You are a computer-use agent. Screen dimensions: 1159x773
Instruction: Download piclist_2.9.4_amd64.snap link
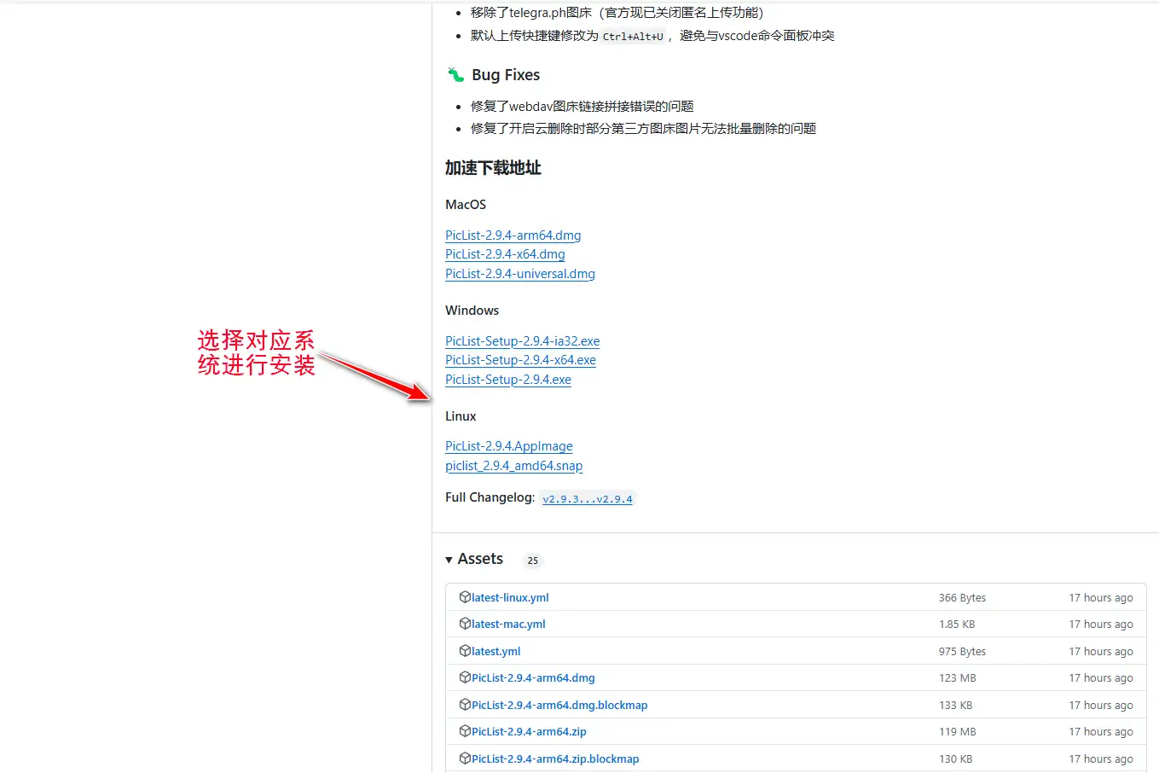tap(513, 466)
